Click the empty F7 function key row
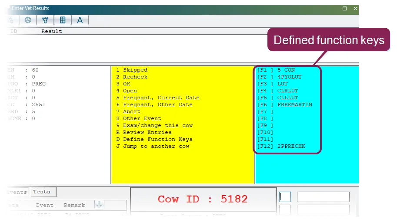 [265, 111]
